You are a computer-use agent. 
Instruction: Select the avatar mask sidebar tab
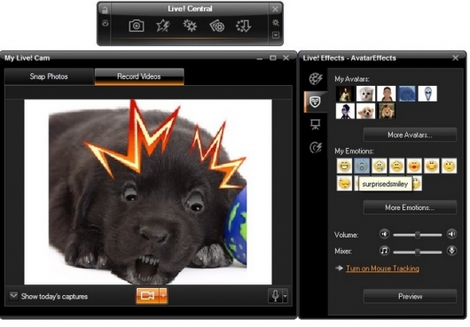pyautogui.click(x=316, y=102)
